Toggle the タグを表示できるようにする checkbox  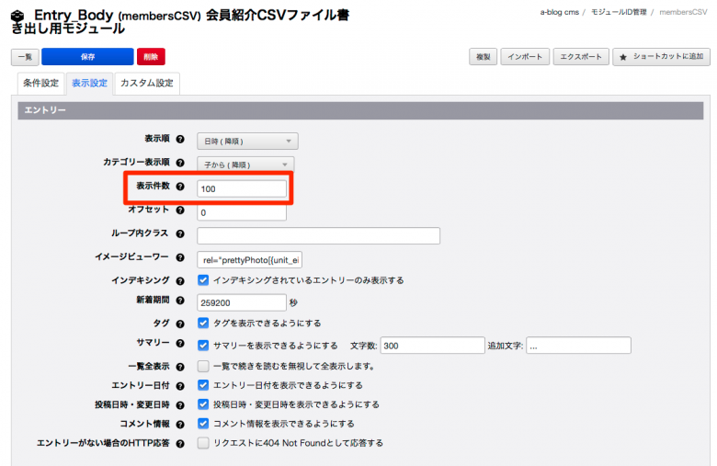point(203,323)
